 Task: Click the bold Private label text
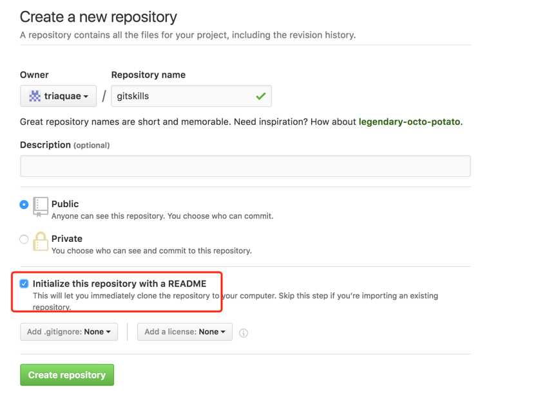67,239
